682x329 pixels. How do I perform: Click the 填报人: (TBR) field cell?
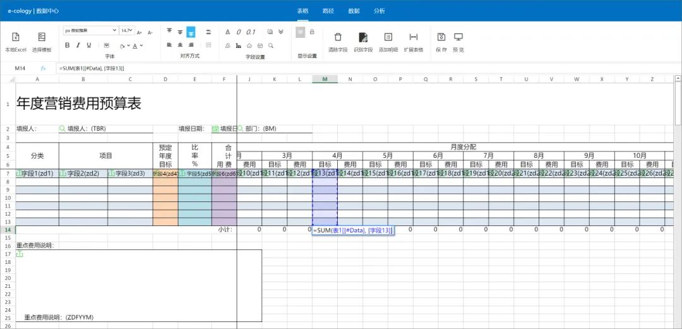point(105,129)
